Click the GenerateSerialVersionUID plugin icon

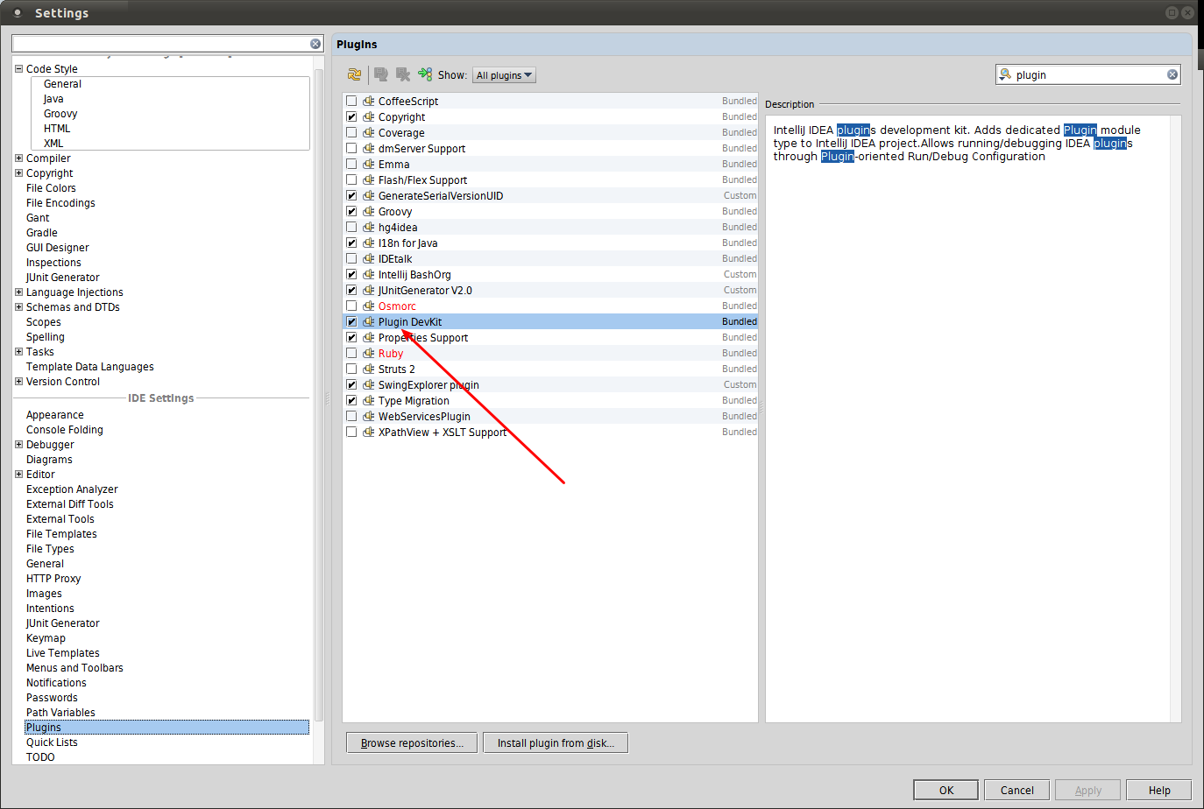369,196
